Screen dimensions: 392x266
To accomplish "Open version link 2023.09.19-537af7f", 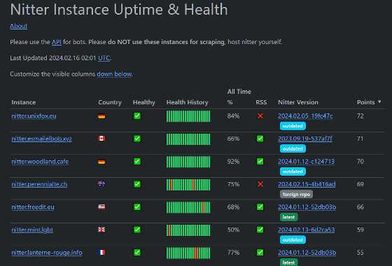I will (x=305, y=139).
